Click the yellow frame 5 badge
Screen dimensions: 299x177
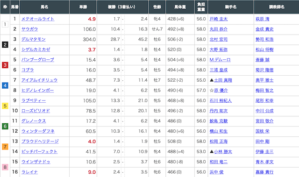tap(5, 106)
